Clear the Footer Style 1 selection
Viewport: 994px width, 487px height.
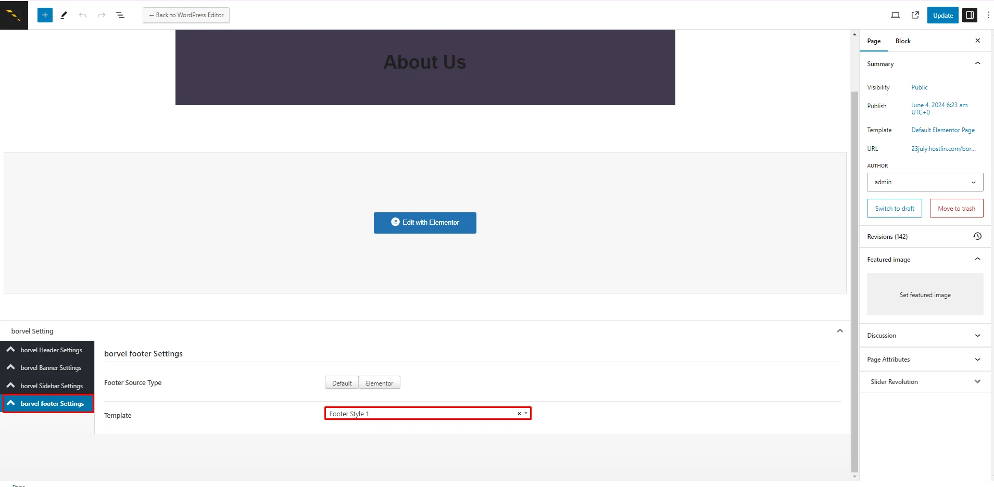(519, 414)
